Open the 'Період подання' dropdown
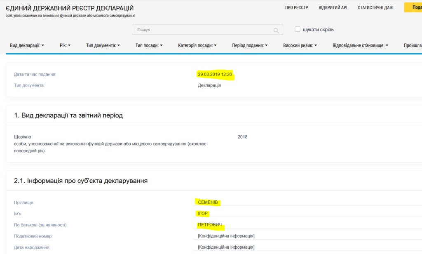422x254 pixels. [250, 45]
